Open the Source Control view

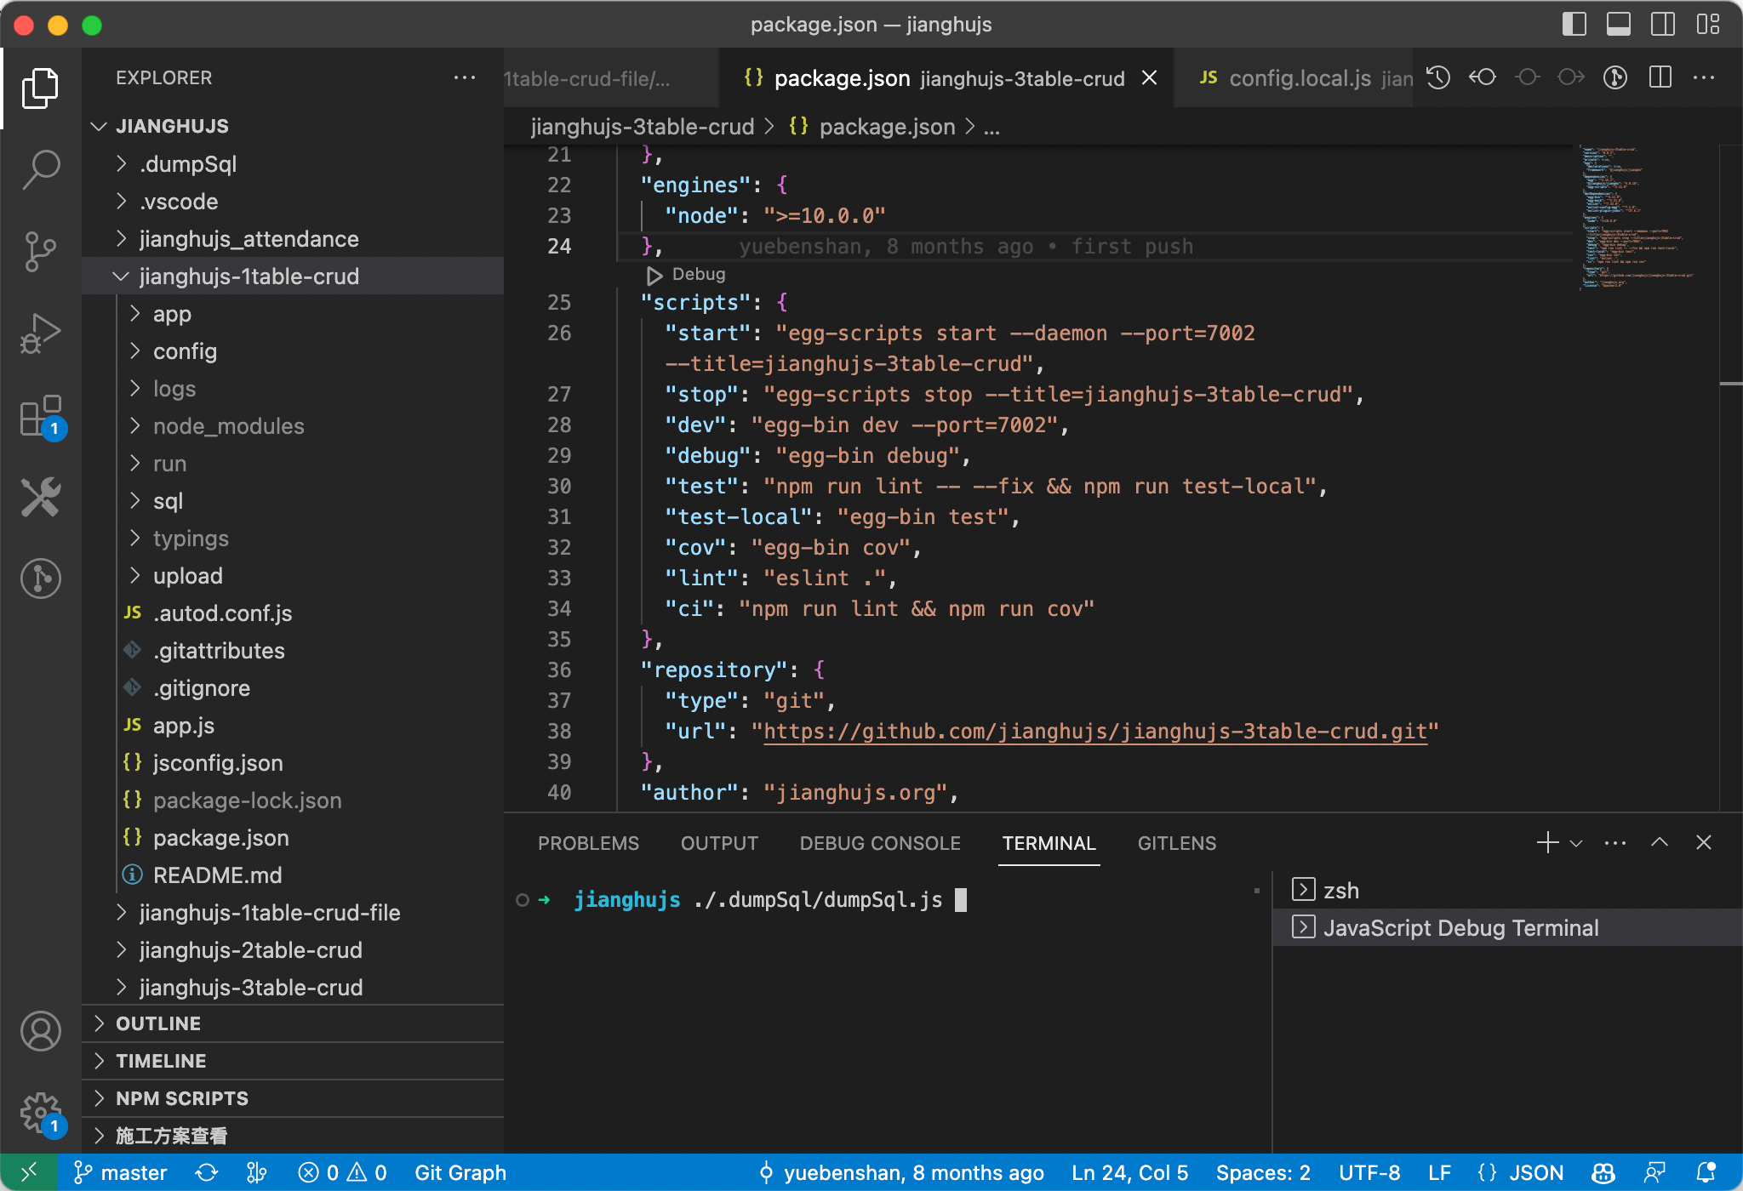(40, 251)
